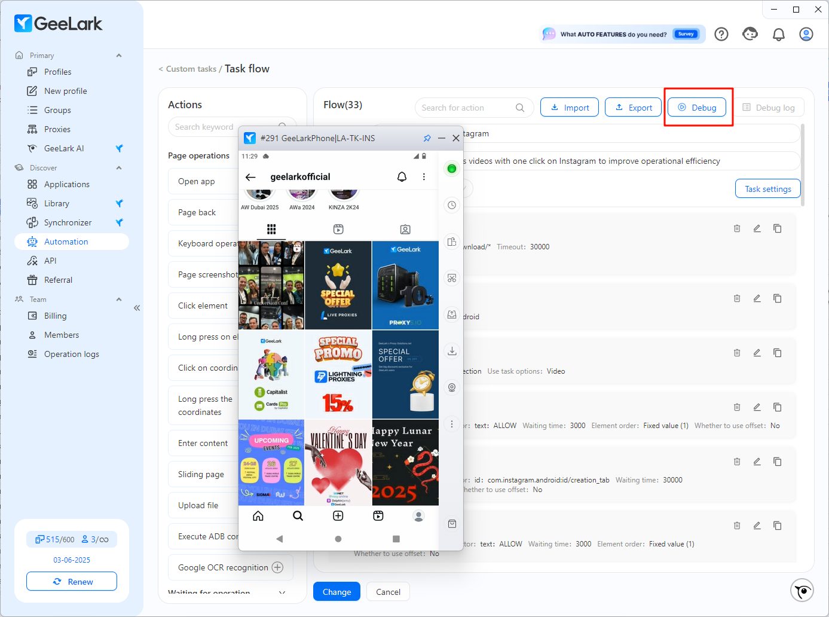Tap the Instagram profile avatar in bottom bar
Screen dimensions: 829x617
tap(419, 516)
